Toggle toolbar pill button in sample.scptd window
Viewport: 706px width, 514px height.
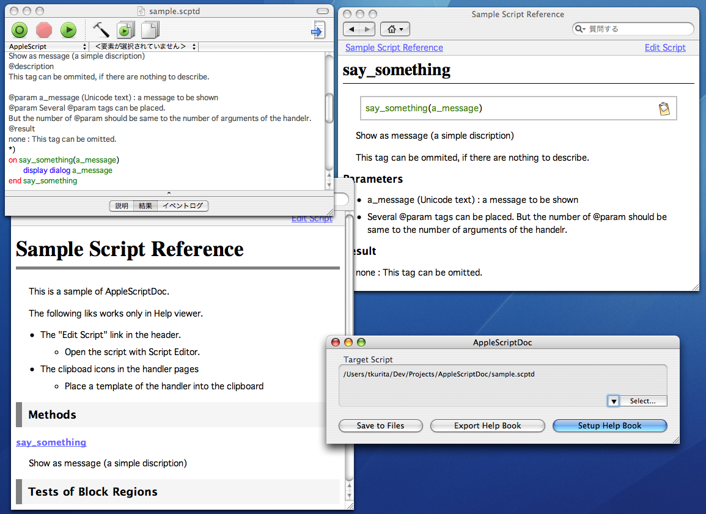323,11
